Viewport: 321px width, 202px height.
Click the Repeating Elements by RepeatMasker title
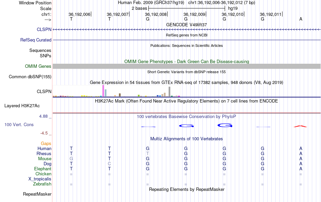tap(187, 189)
